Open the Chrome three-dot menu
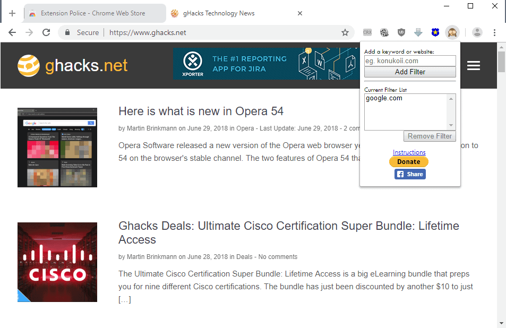The width and height of the screenshot is (506, 328). [494, 32]
